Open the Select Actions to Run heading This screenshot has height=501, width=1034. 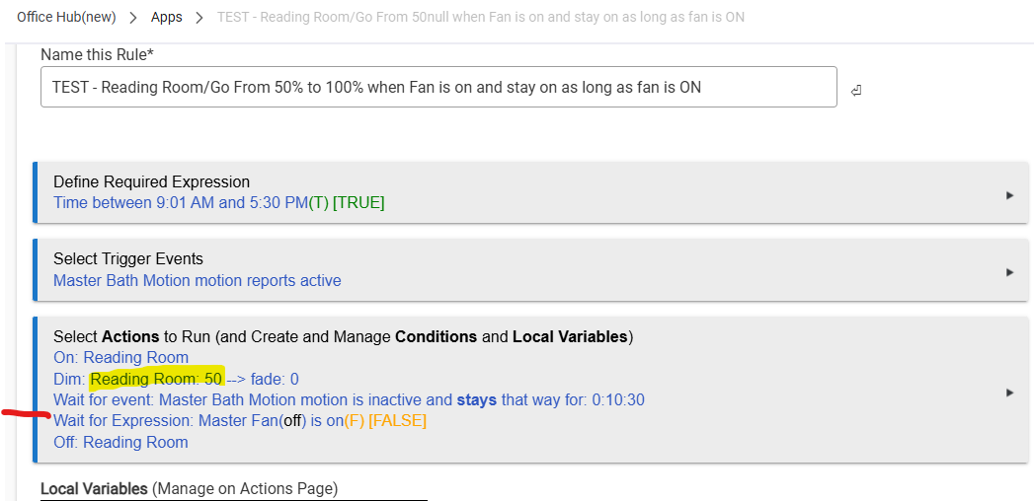343,336
